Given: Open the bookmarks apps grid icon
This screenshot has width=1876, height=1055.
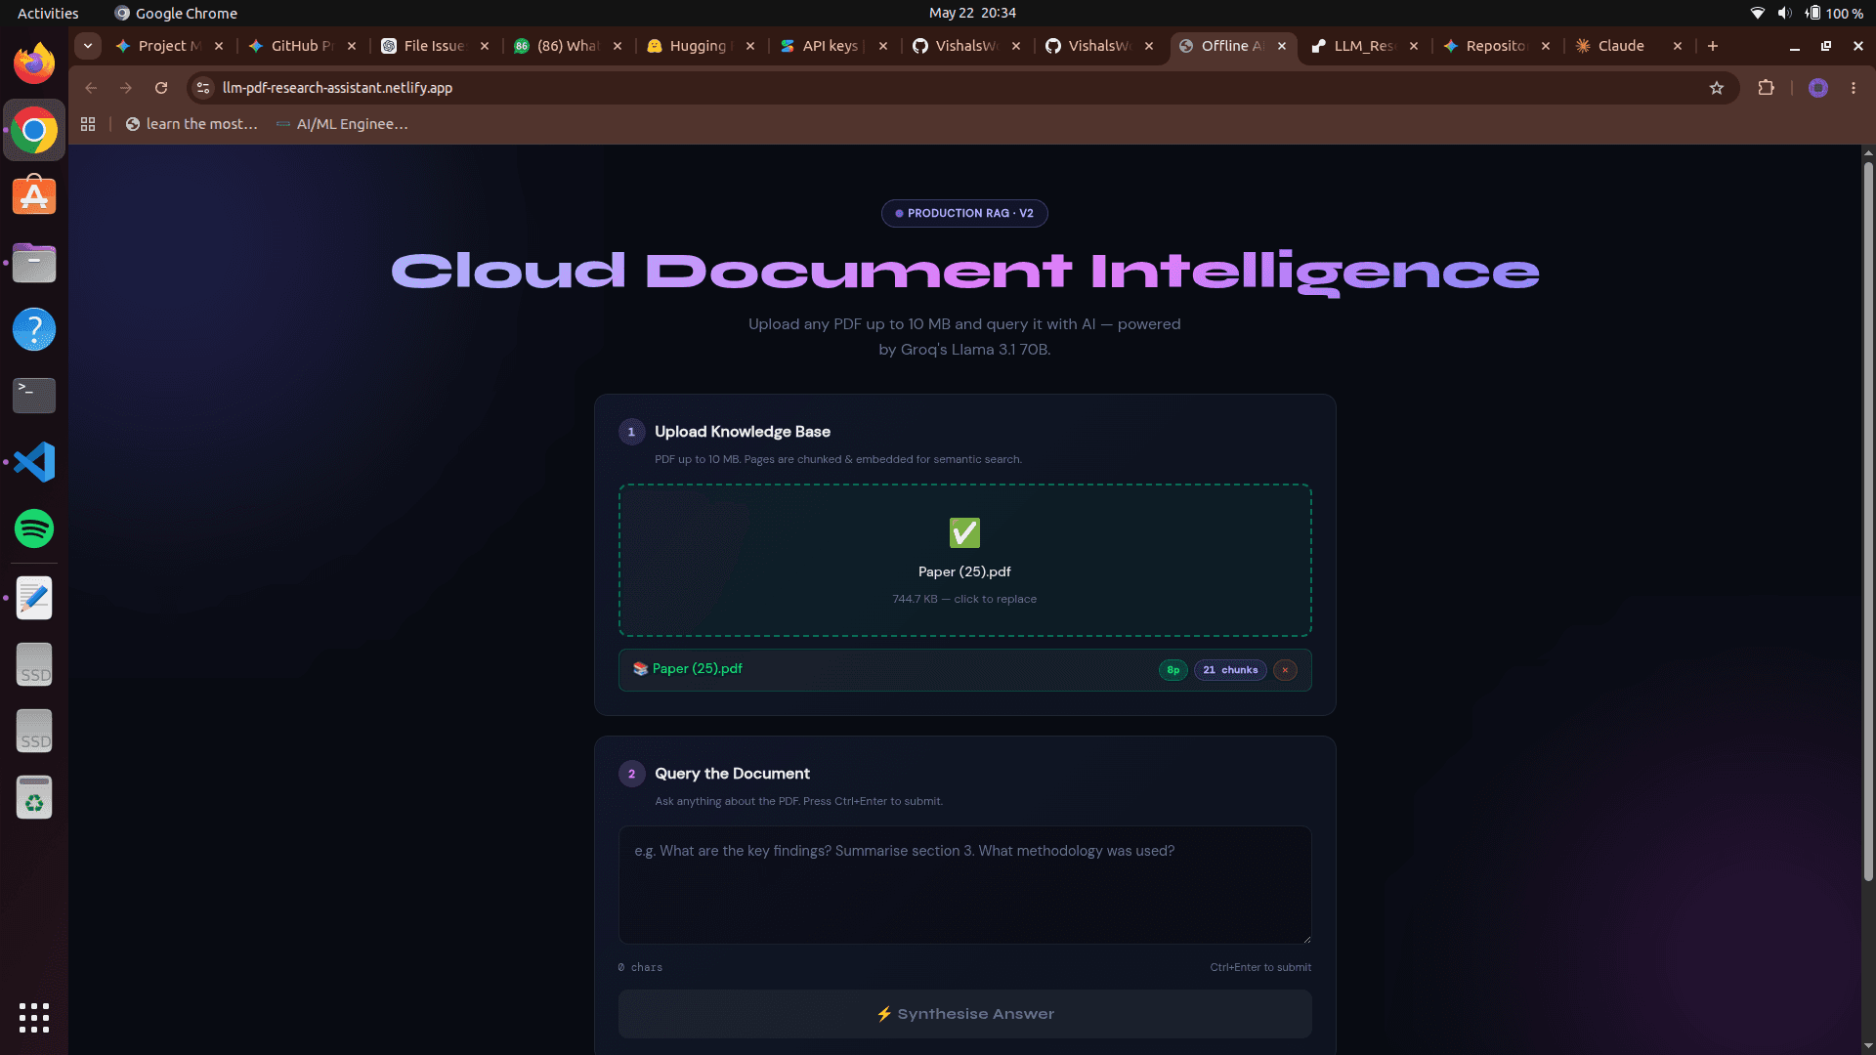Looking at the screenshot, I should [88, 124].
